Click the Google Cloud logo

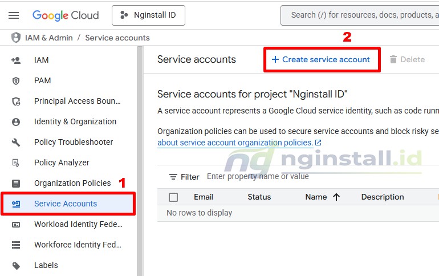(x=66, y=15)
